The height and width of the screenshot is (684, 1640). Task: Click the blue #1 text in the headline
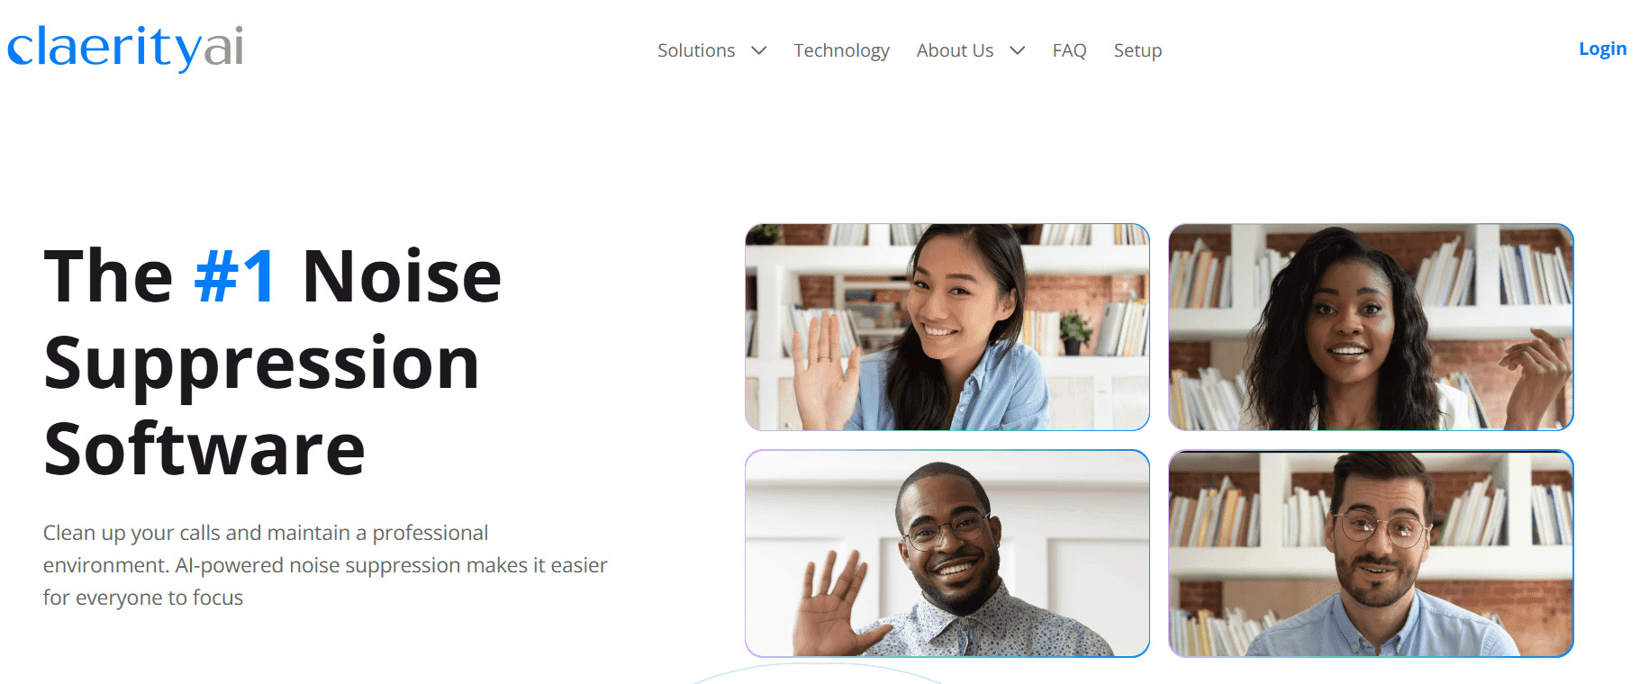pyautogui.click(x=236, y=276)
